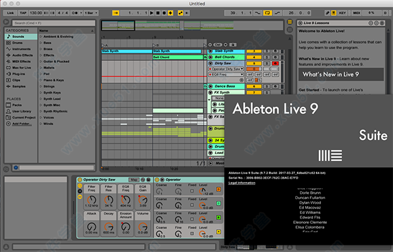
Task: Open the EQ8 Freq automation chooser
Action: pyautogui.click(x=226, y=75)
